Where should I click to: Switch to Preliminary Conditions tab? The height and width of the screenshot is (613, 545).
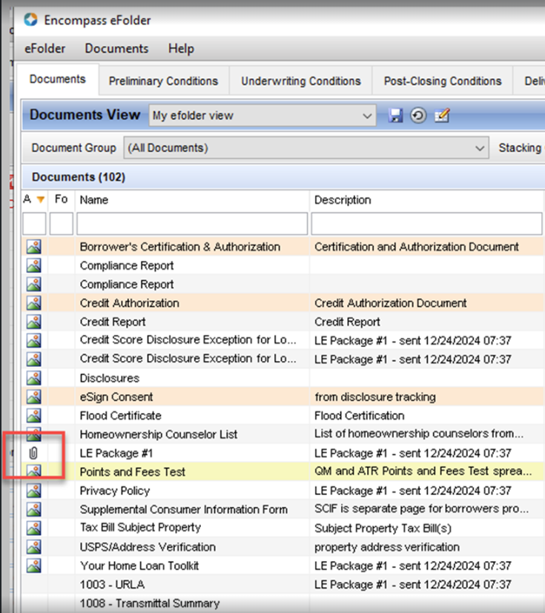pyautogui.click(x=163, y=81)
